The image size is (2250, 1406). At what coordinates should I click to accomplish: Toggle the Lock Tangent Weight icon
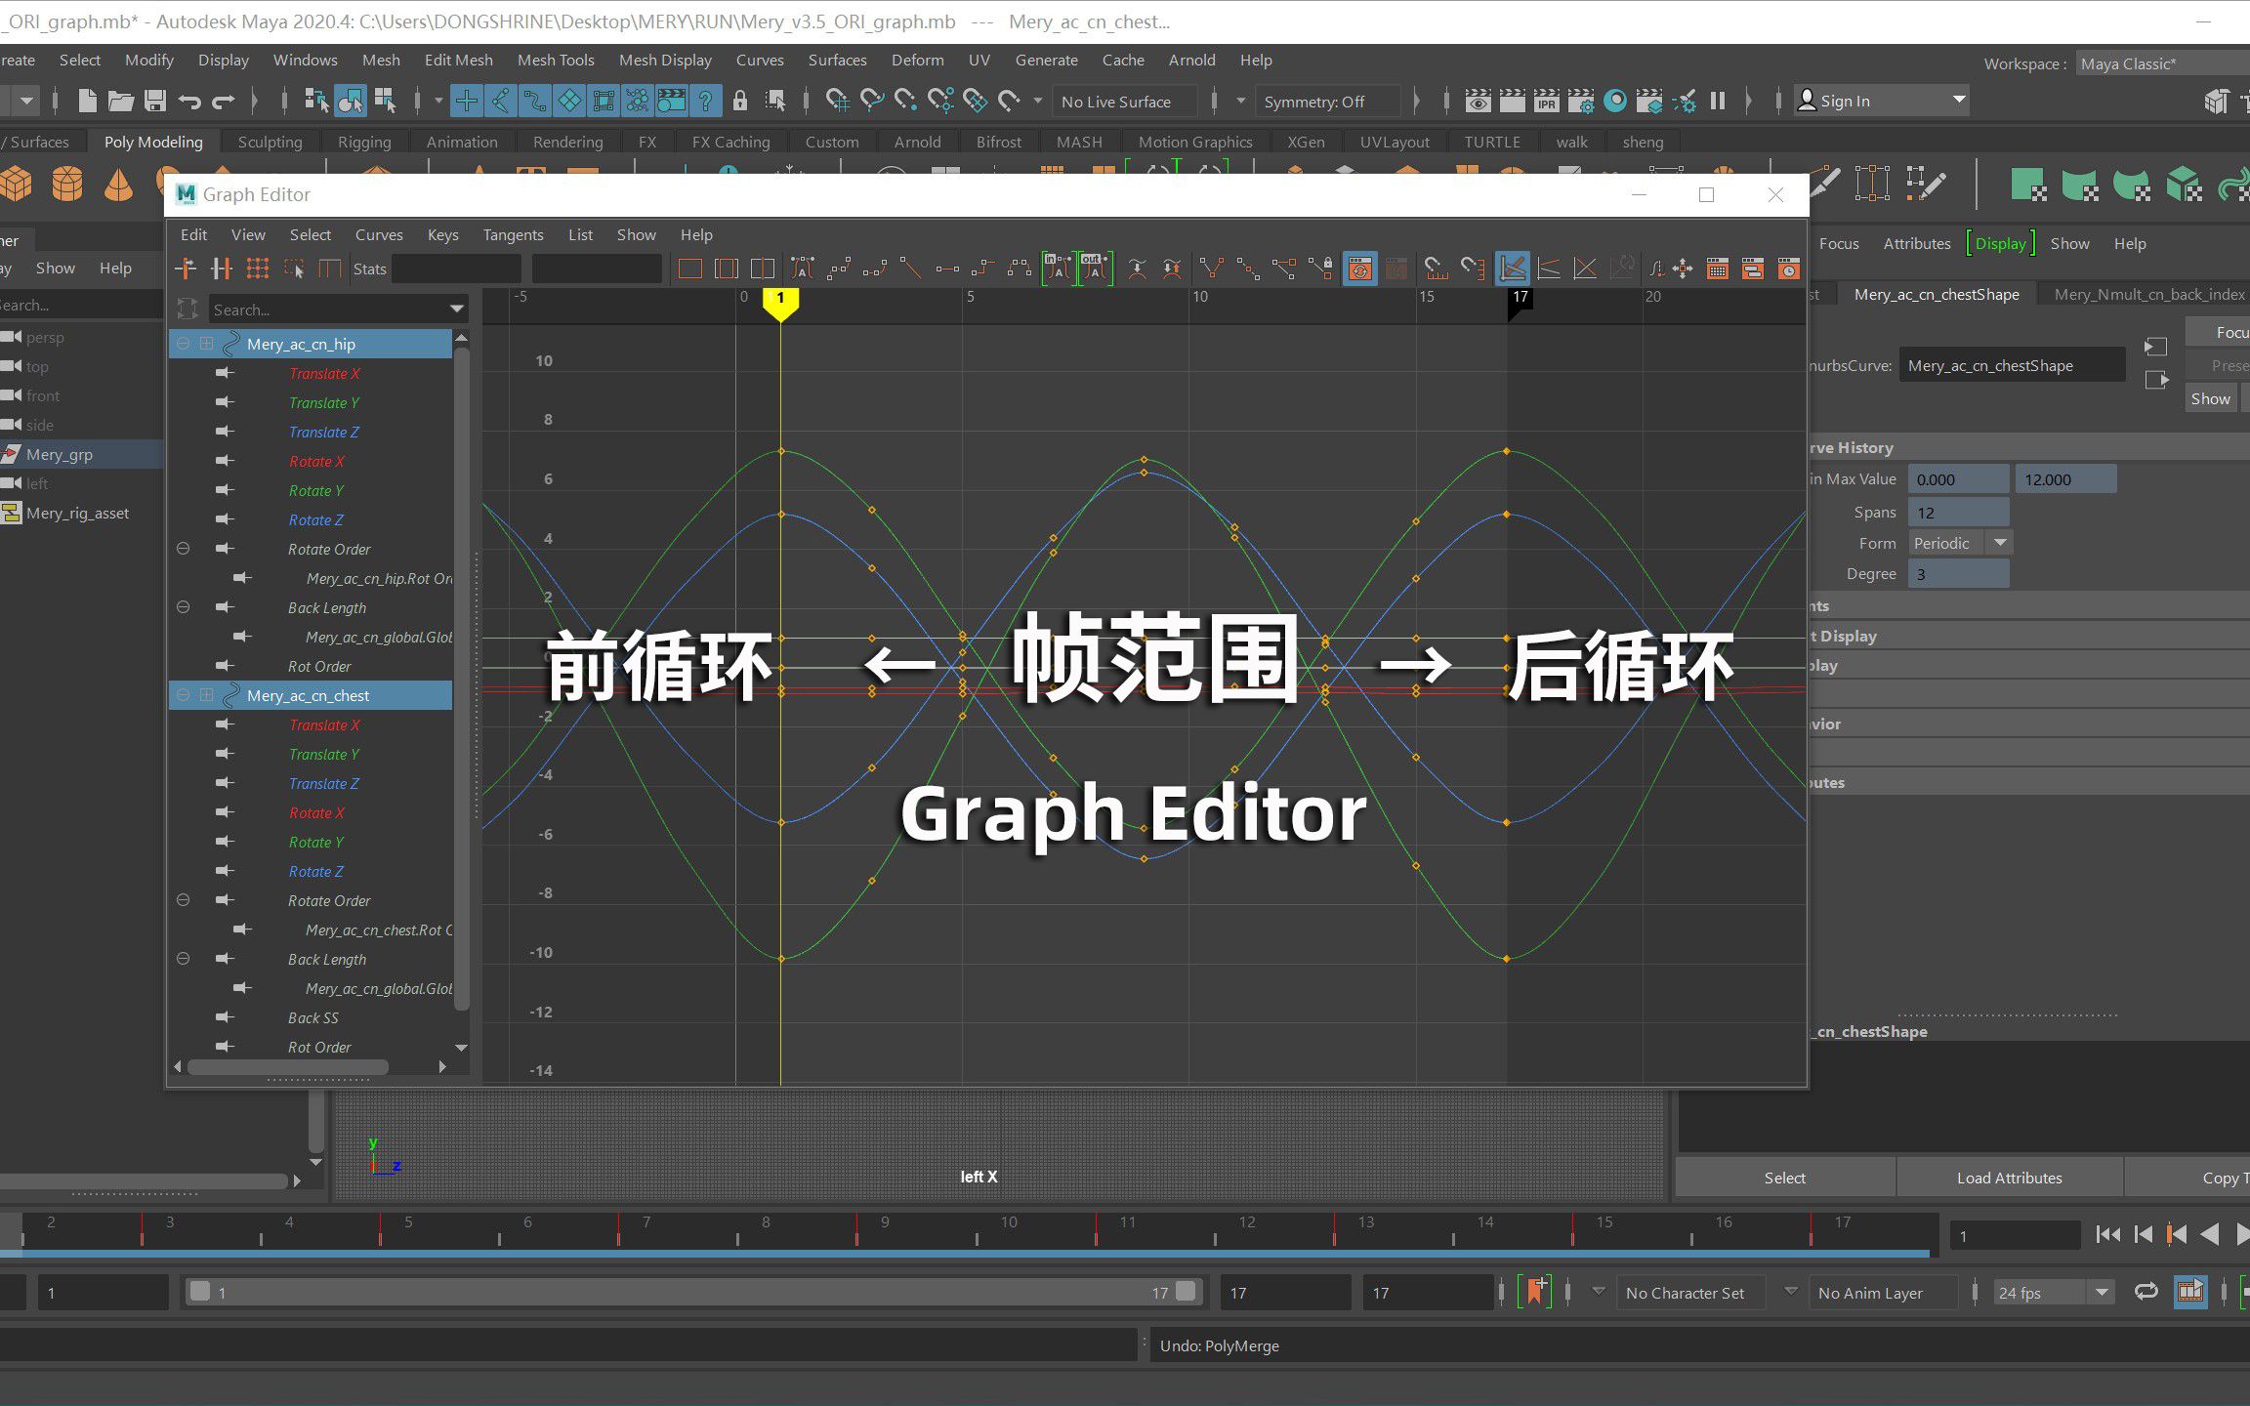point(1324,269)
